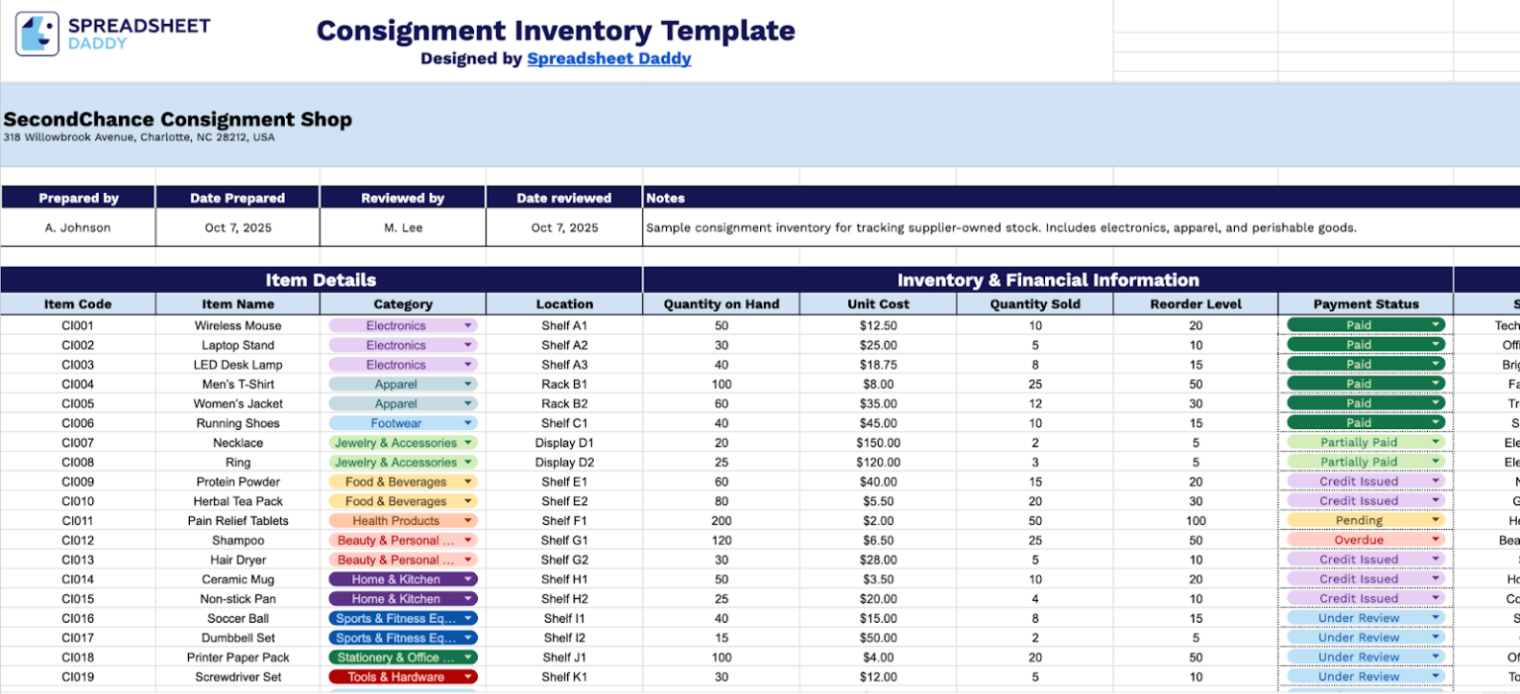The width and height of the screenshot is (1520, 694).
Task: Expand the Paid payment dropdown for CI001
Action: (1437, 324)
